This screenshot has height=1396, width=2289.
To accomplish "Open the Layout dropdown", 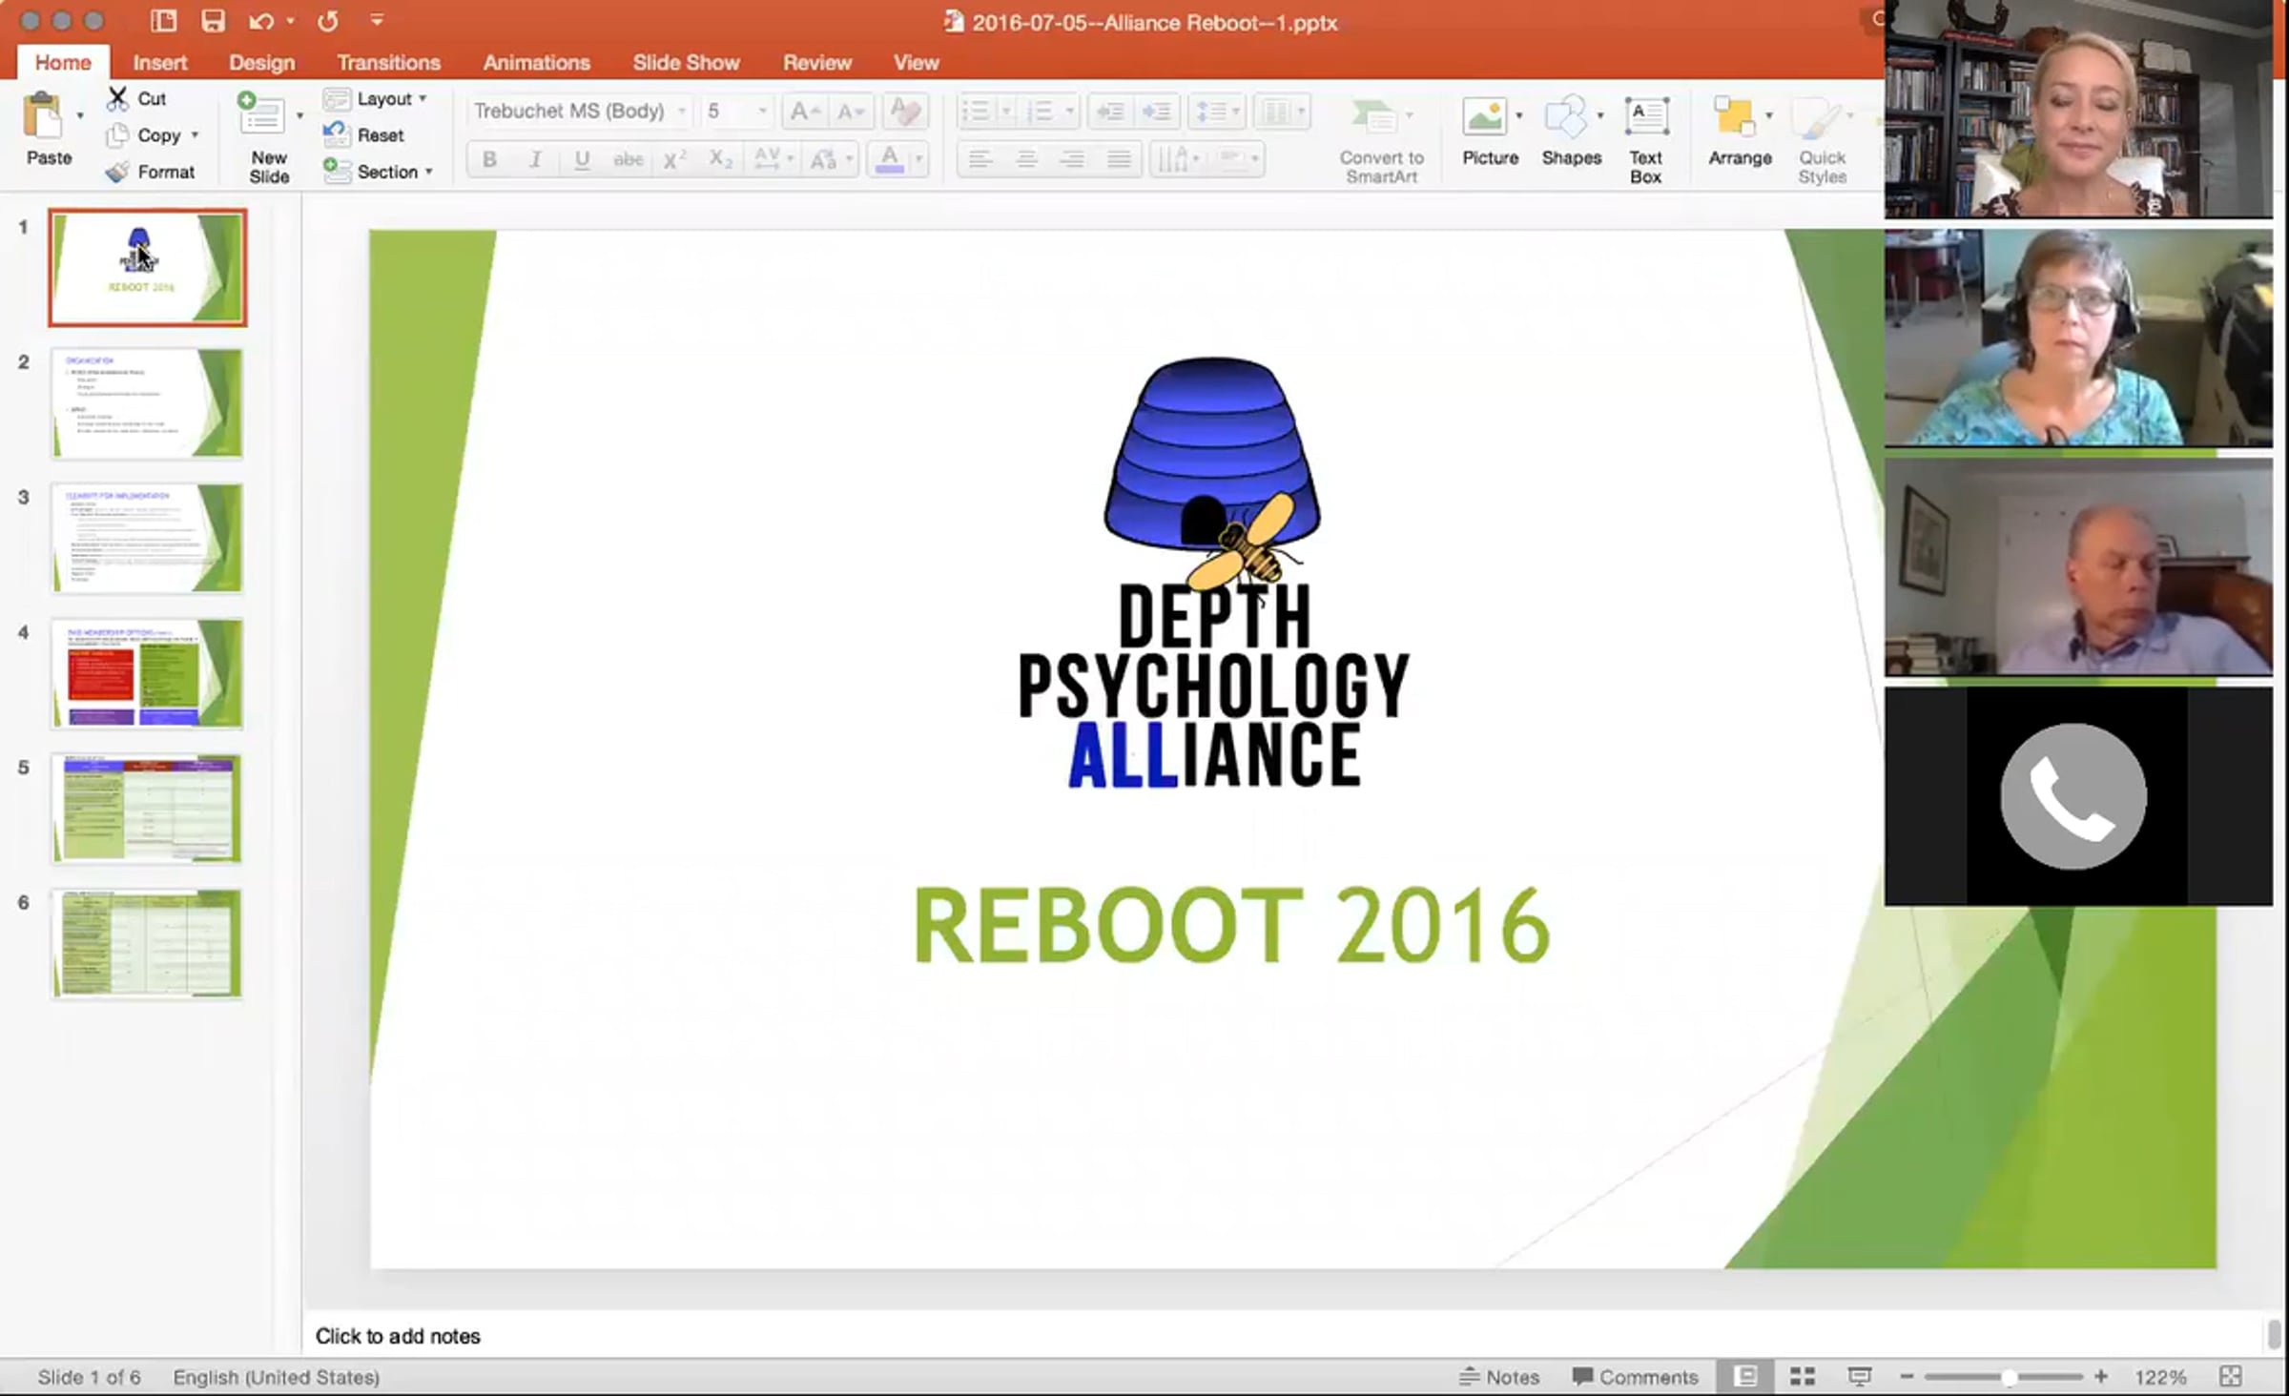I will pos(376,98).
